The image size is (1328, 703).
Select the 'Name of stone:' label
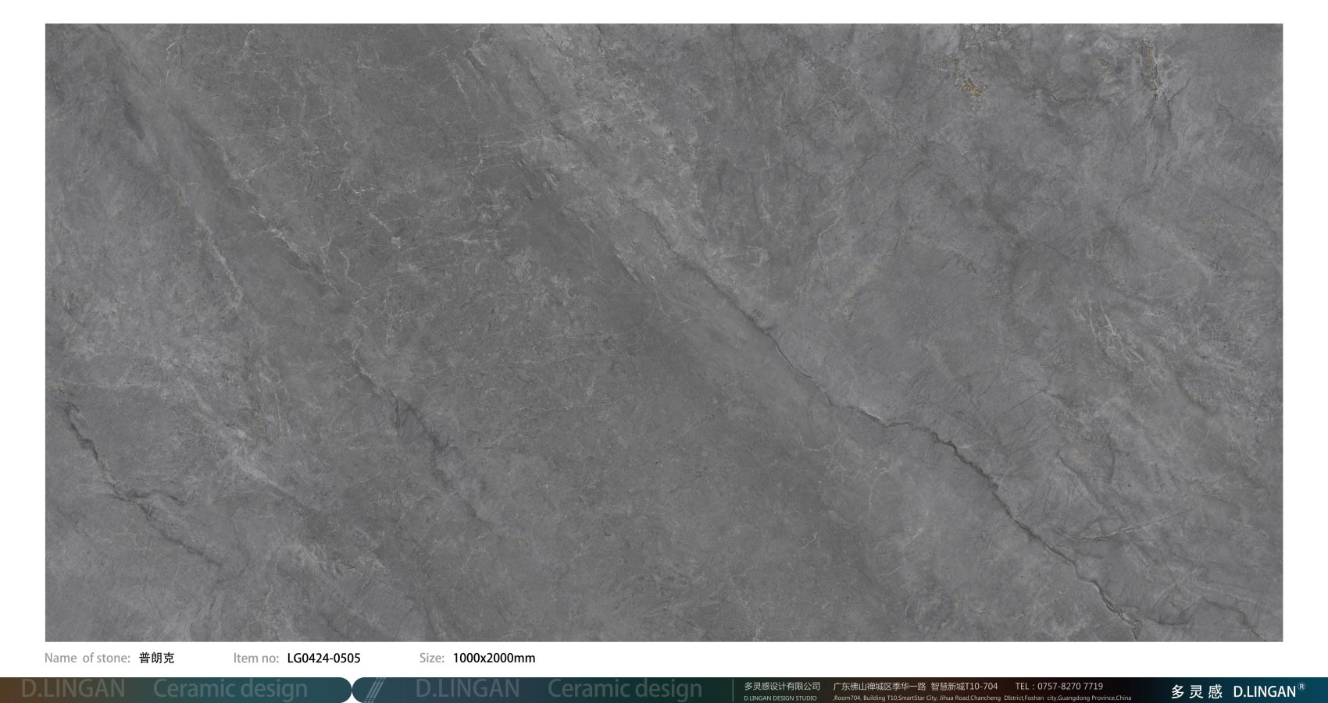click(87, 658)
